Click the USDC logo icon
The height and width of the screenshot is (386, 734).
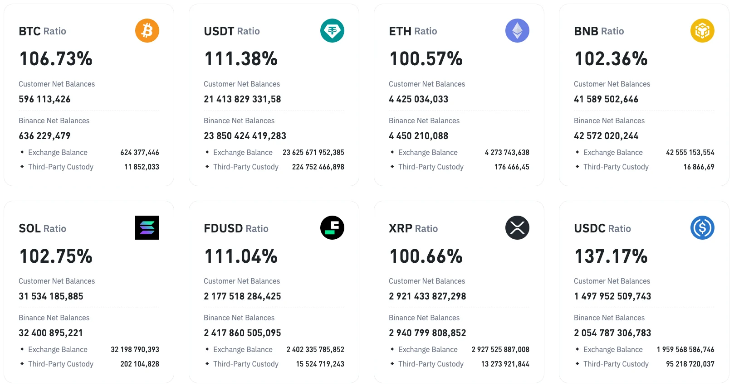click(x=702, y=228)
